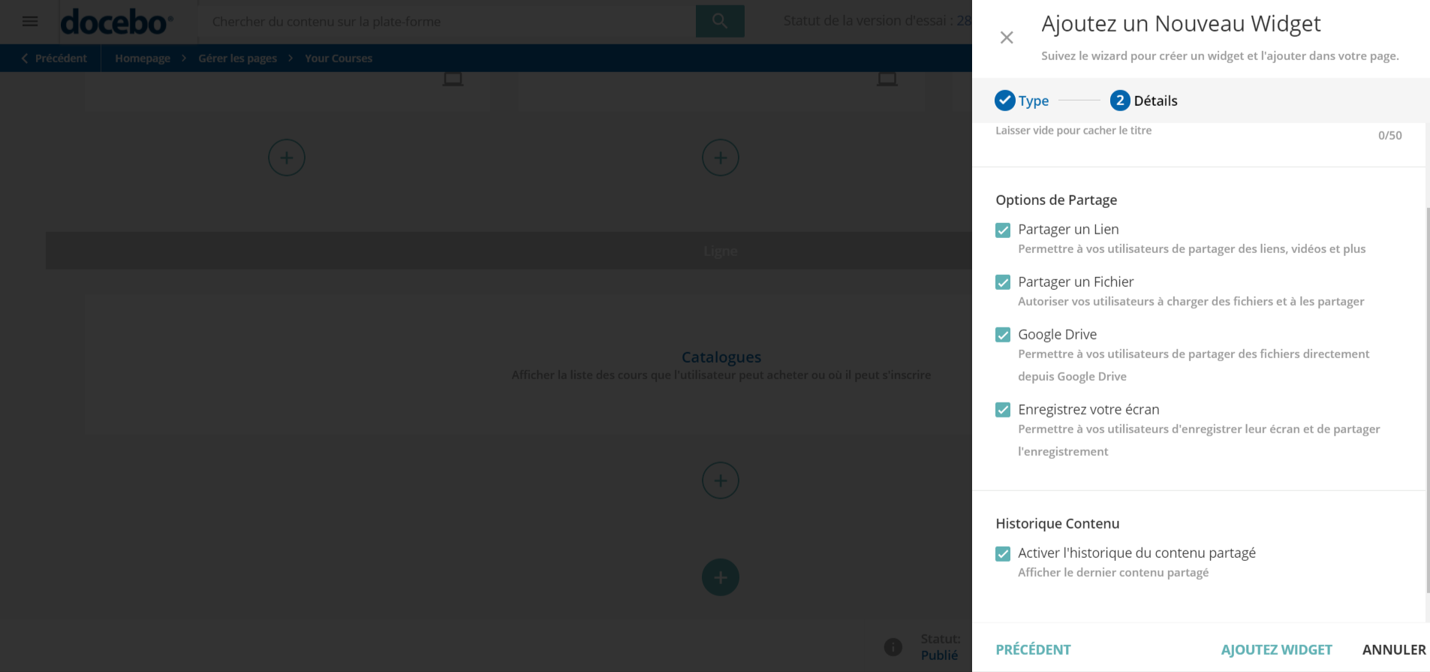Click 'Laisser vide pour cacher le titre' hint

(1073, 130)
